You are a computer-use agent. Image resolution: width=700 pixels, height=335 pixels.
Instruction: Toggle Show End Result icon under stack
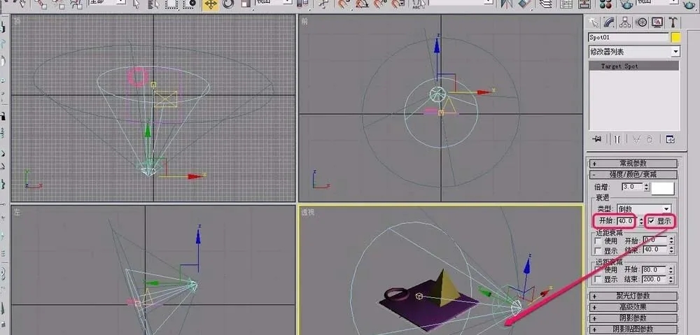[617, 139]
